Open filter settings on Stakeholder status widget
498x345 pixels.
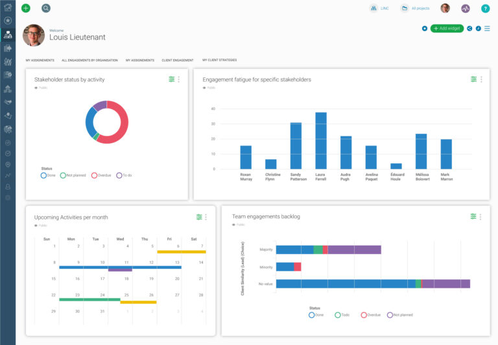171,79
